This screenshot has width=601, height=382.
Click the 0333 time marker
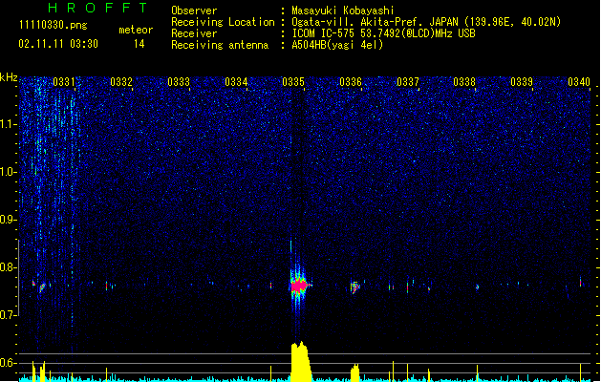click(179, 82)
